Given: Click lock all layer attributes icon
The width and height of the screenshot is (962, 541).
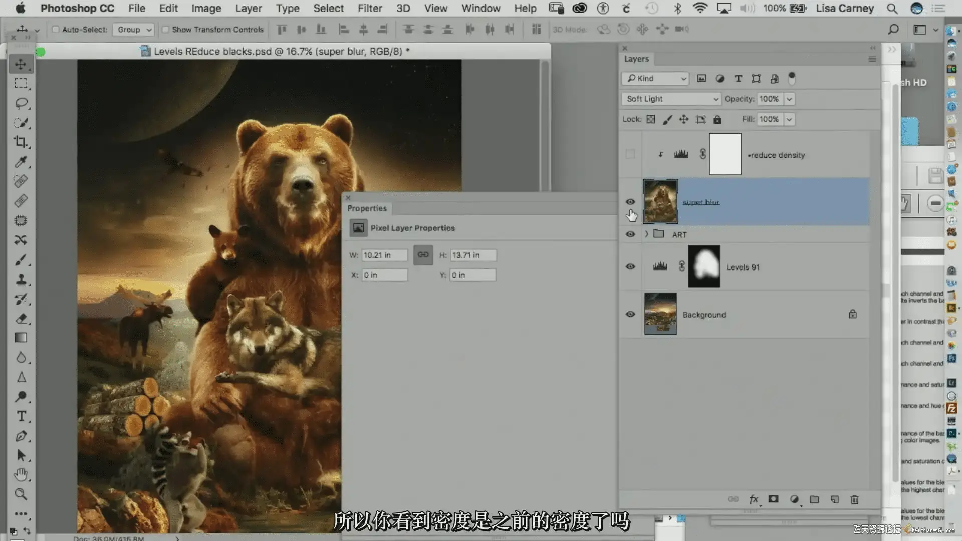Looking at the screenshot, I should (717, 119).
